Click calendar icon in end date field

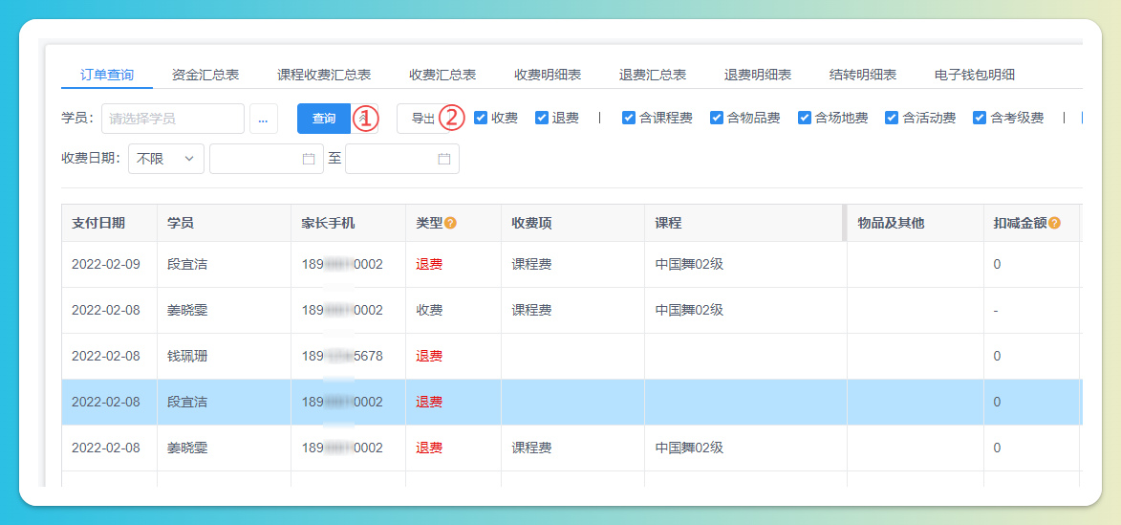pyautogui.click(x=444, y=159)
